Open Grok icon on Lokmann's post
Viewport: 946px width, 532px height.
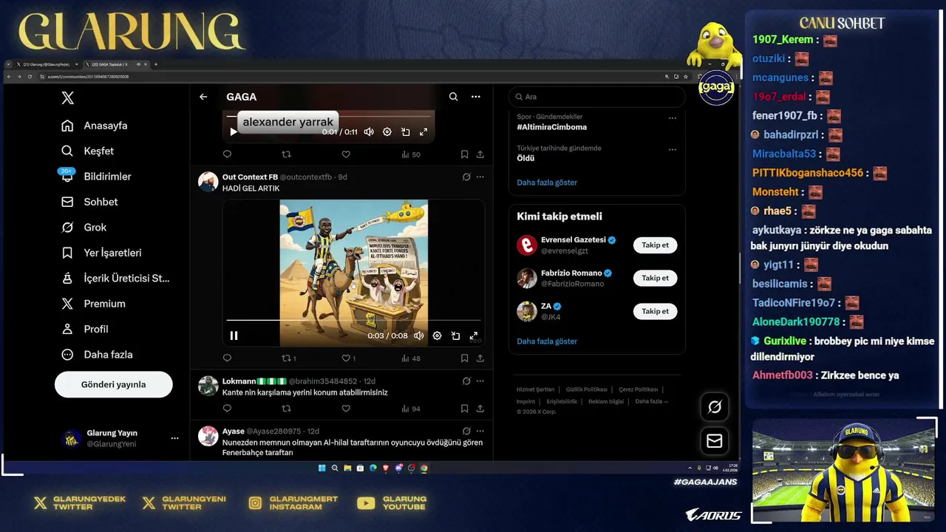[x=466, y=381]
